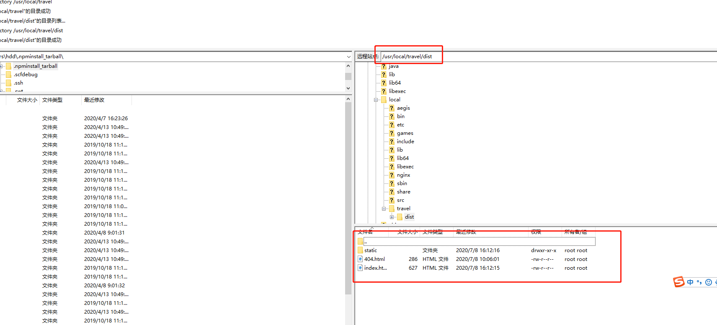Screen dimensions: 717x325
Task: Click the dist folder icon in tree
Action: pos(400,217)
